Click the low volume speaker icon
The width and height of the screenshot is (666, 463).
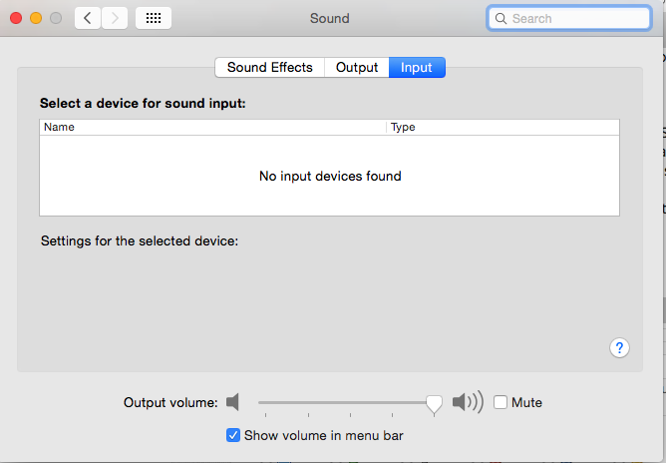[232, 402]
